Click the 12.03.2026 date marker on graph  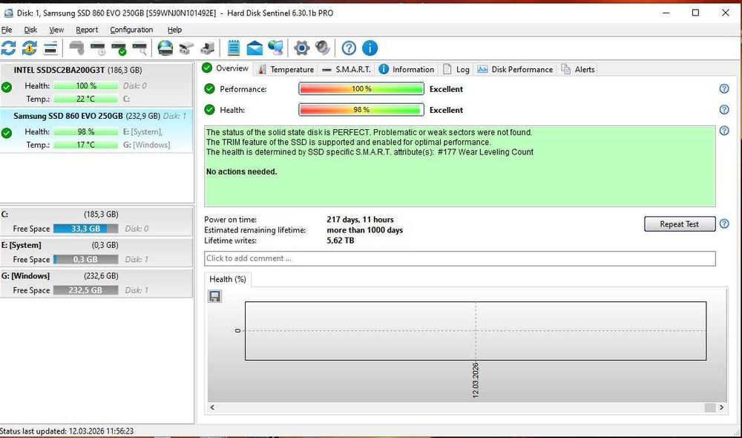click(476, 380)
